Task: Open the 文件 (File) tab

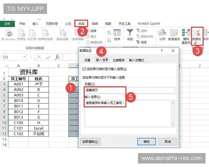Action: 7,24
